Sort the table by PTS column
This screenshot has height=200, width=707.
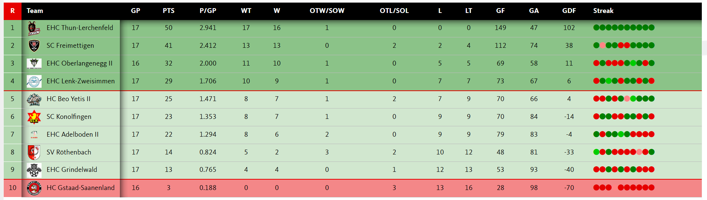(x=168, y=11)
